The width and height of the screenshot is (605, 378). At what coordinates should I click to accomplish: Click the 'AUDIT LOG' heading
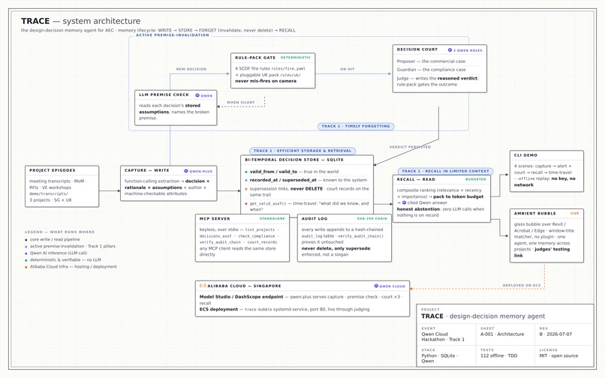point(315,219)
